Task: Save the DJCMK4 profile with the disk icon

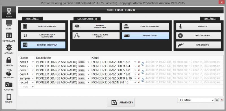Action: (217, 100)
